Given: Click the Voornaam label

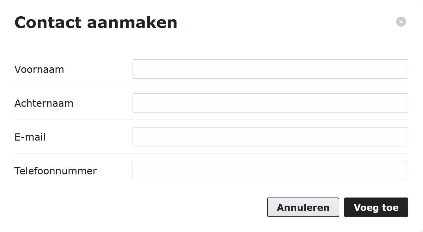Looking at the screenshot, I should pyautogui.click(x=39, y=69).
